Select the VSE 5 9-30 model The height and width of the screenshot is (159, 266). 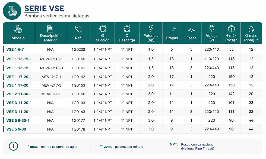[16, 129]
